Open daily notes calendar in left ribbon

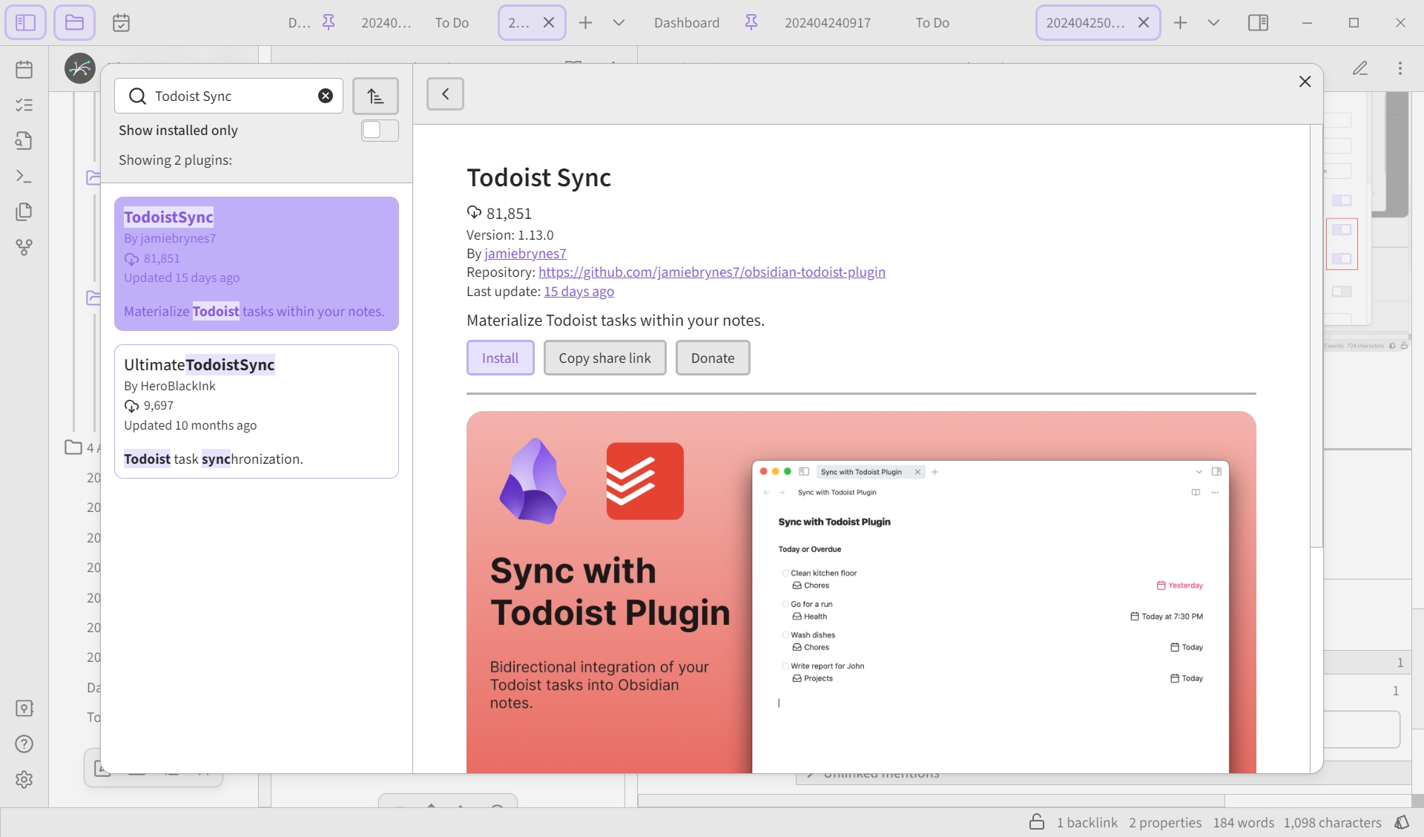point(24,70)
